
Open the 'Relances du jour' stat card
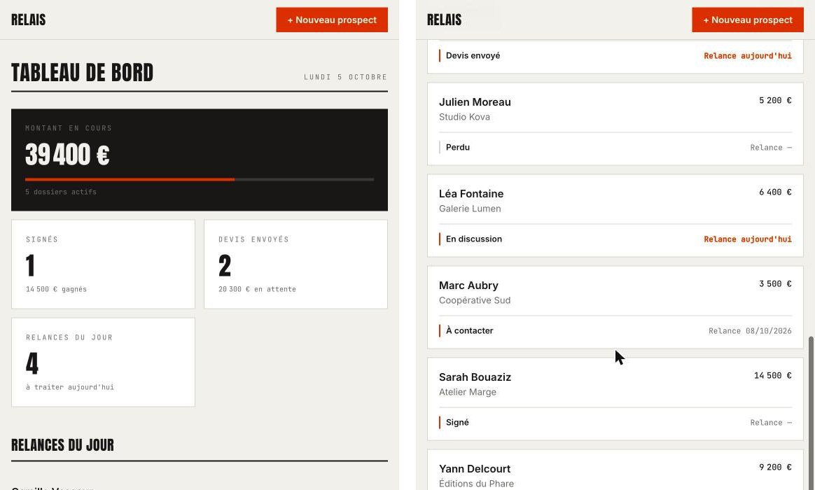103,362
